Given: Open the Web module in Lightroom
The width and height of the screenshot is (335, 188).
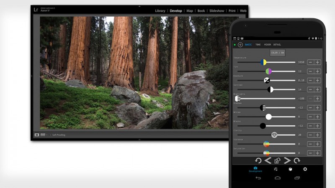Looking at the screenshot, I should coord(243,11).
